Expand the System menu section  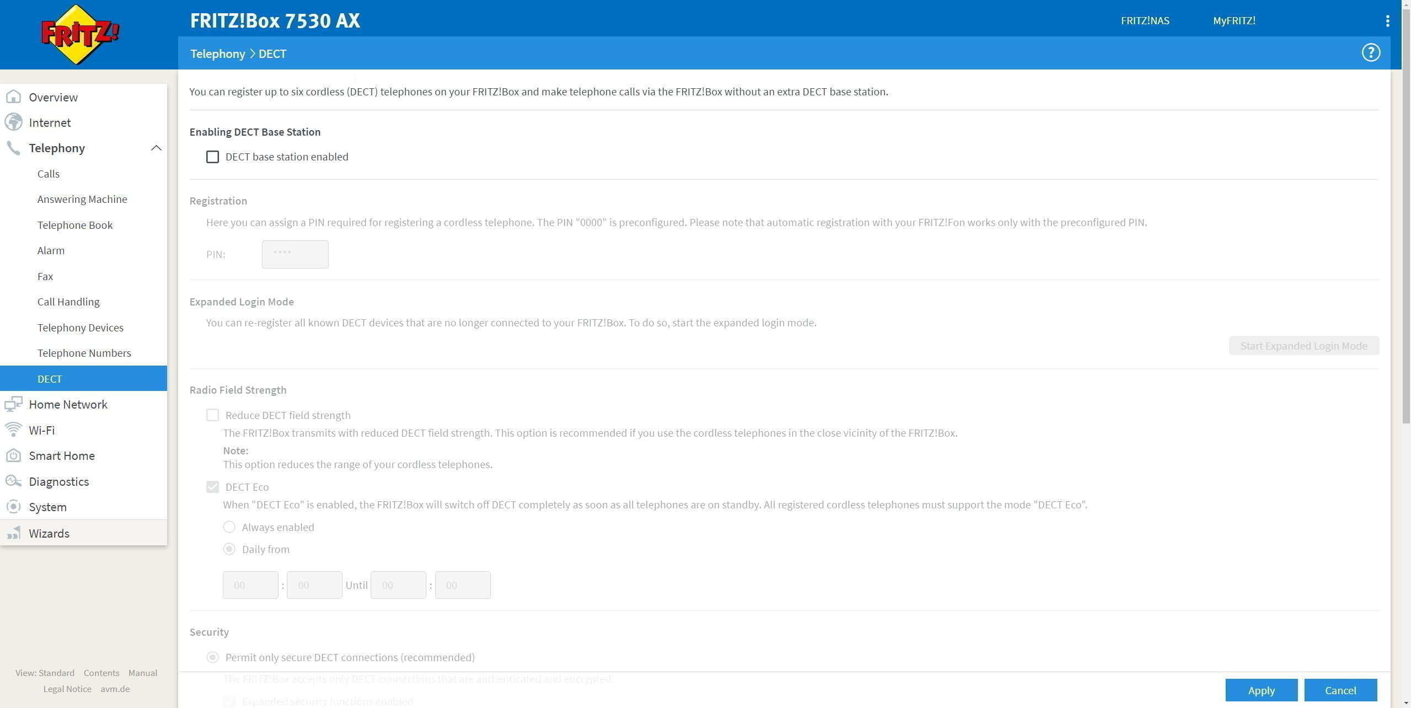pyautogui.click(x=47, y=507)
